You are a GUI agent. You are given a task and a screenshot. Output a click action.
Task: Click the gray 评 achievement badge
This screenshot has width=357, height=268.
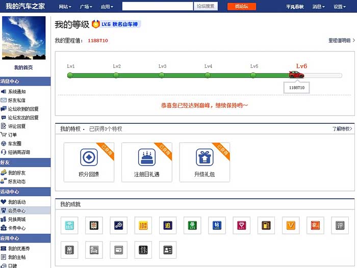pos(339,225)
